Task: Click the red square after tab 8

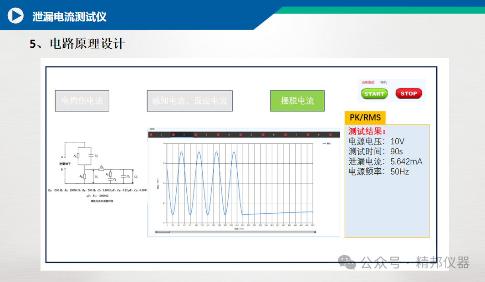Action: [330, 135]
